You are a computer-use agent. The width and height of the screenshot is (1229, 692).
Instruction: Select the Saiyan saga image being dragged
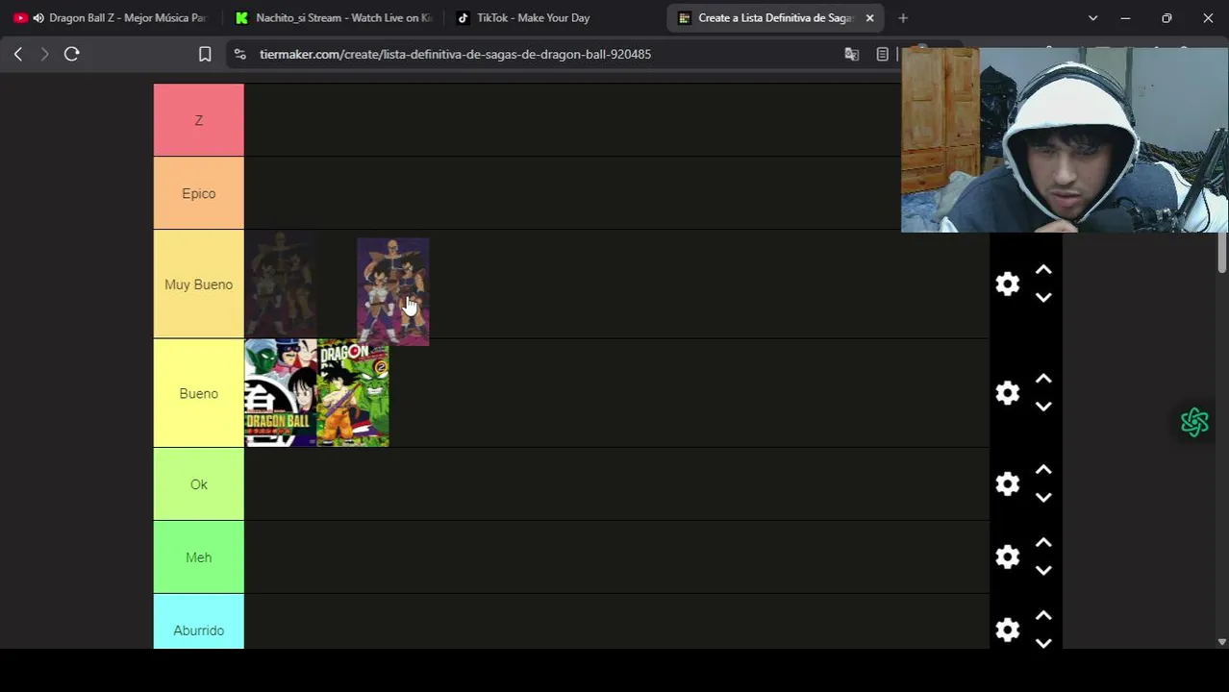click(393, 291)
